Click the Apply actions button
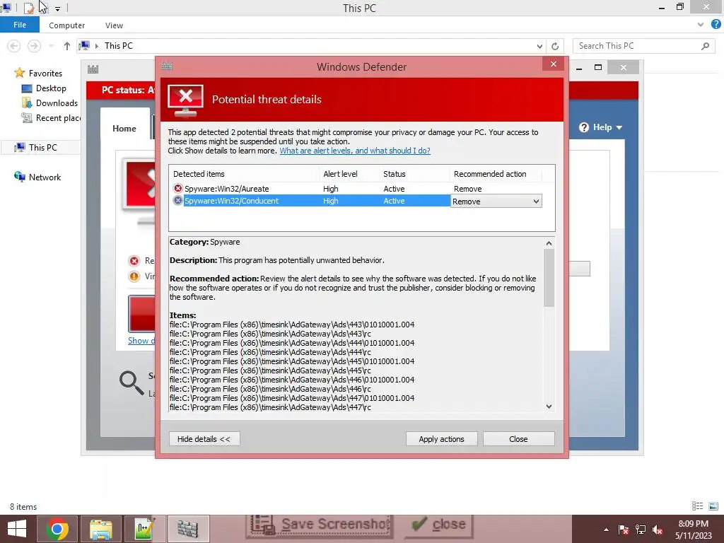This screenshot has height=543, width=724. click(x=441, y=438)
